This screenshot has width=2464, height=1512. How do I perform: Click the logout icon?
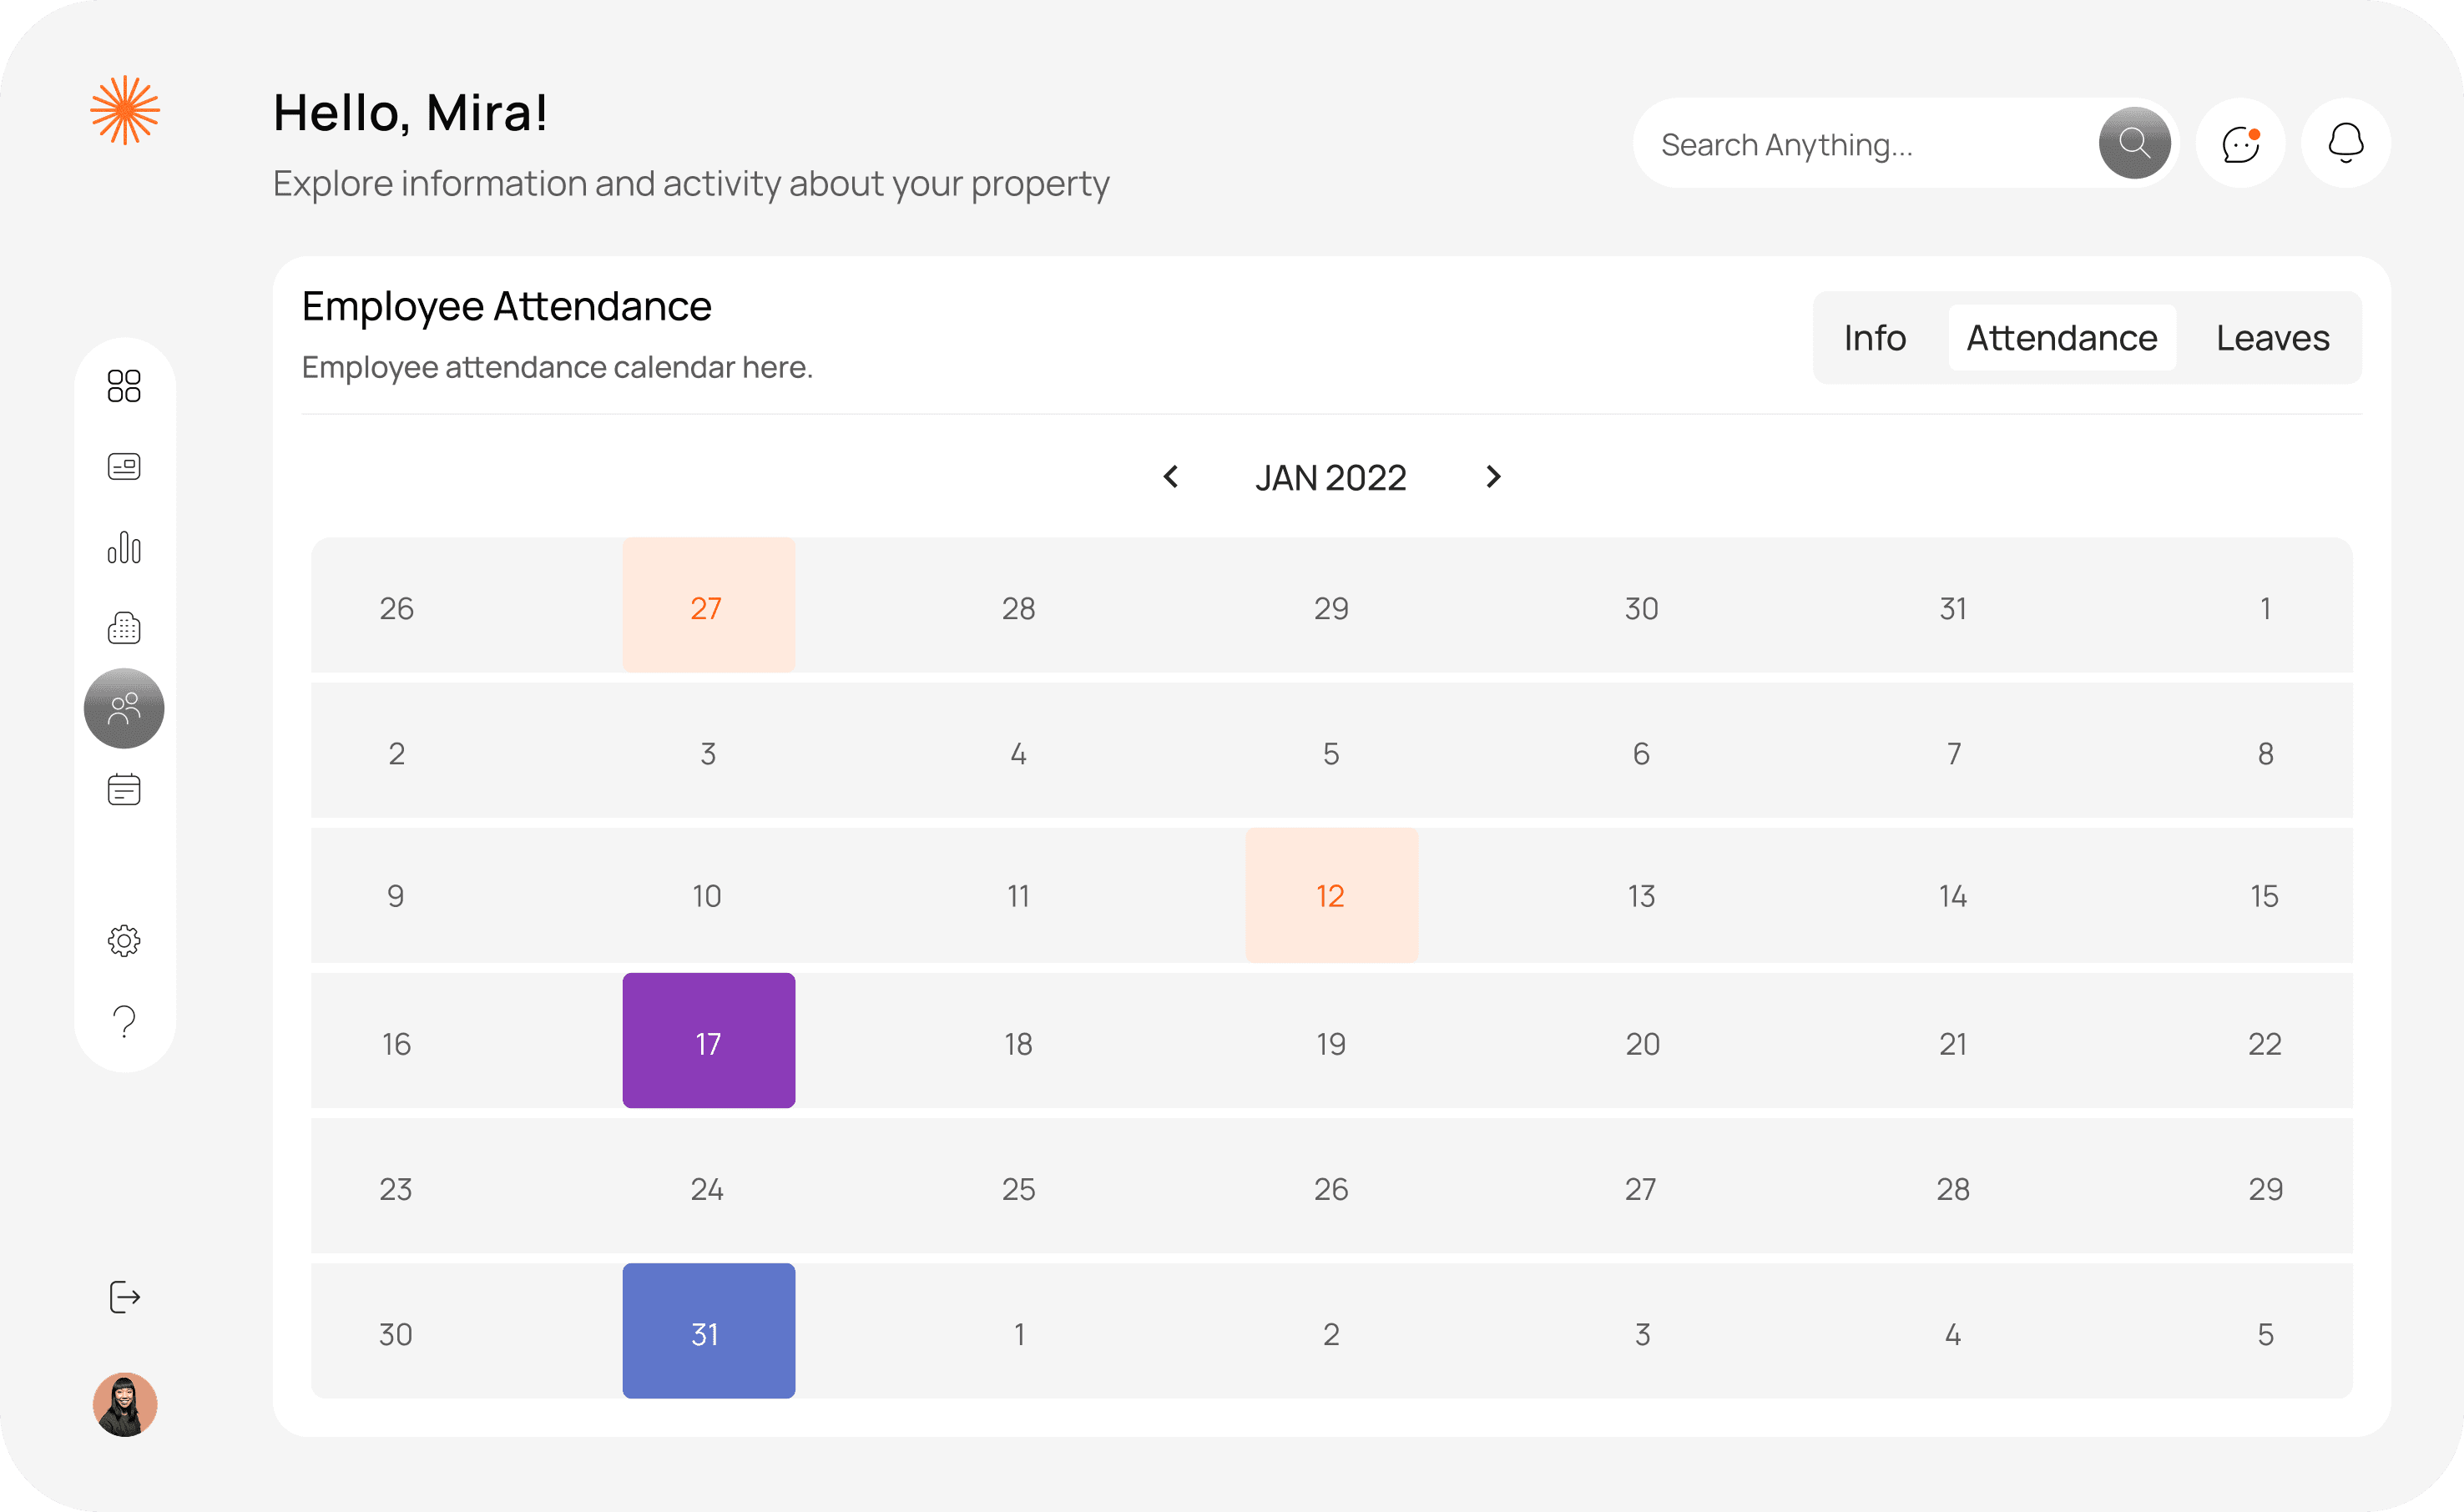coord(124,1297)
